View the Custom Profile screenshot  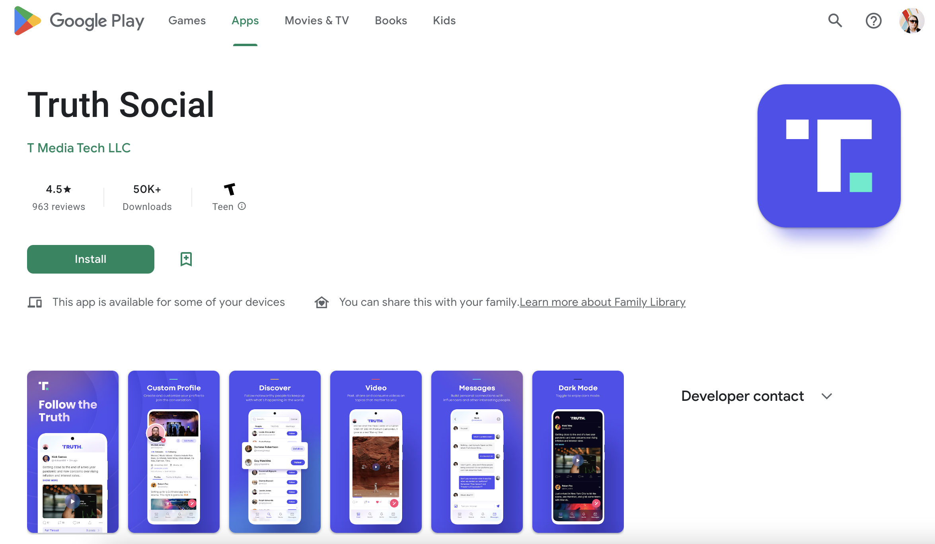(173, 451)
